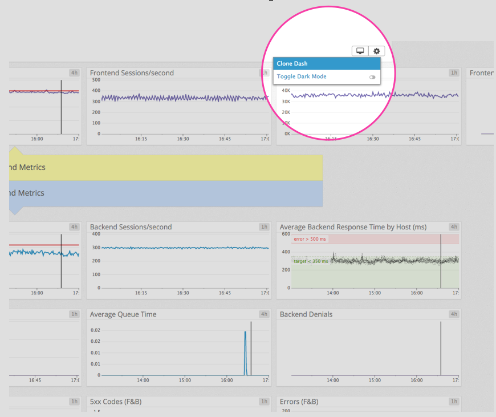Click the monitor TV mode icon
Screen dimensions: 496x417
click(x=360, y=51)
